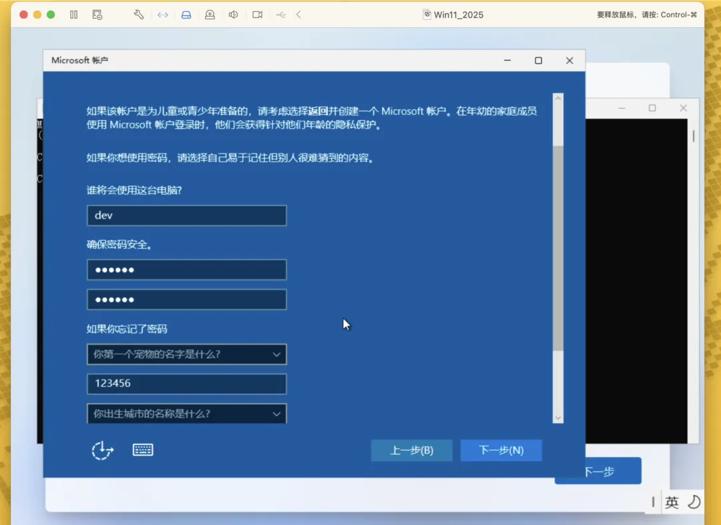Click the network arrows toolbar icon

coord(163,15)
